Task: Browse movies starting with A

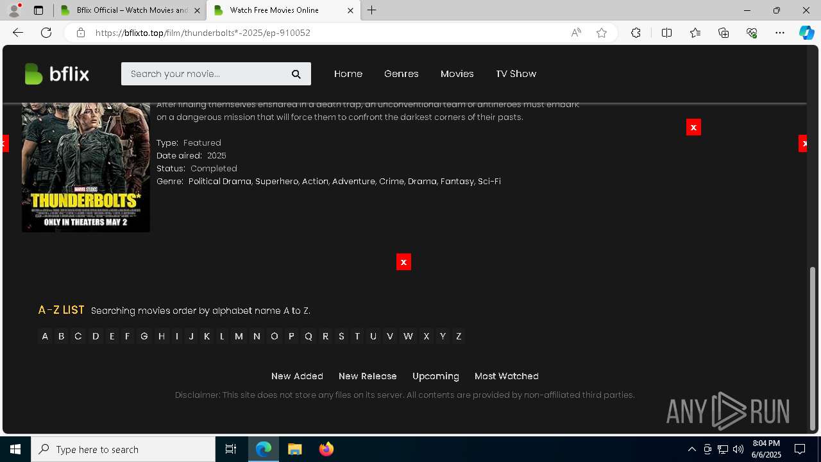Action: pyautogui.click(x=45, y=336)
